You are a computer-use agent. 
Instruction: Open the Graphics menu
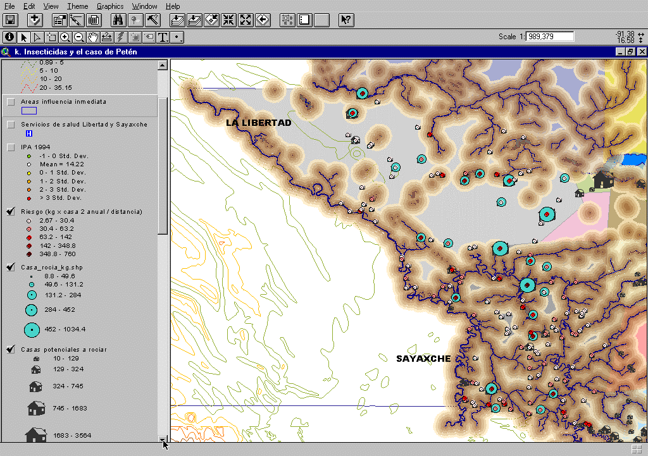(110, 6)
